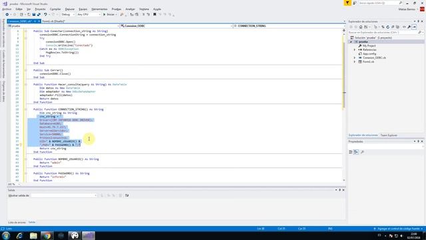Open the Archivo menu
Viewport: 426px width, 240px height.
[x=7, y=9]
